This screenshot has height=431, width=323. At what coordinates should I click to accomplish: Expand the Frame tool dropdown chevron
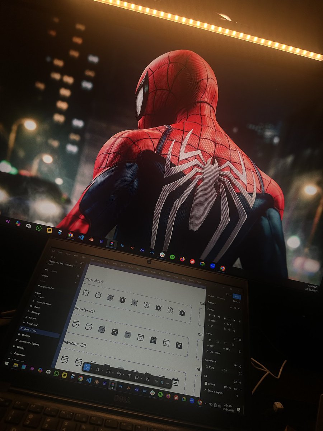pos(102,370)
